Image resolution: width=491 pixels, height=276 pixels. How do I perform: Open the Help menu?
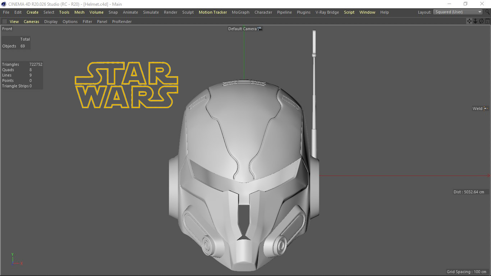point(385,12)
